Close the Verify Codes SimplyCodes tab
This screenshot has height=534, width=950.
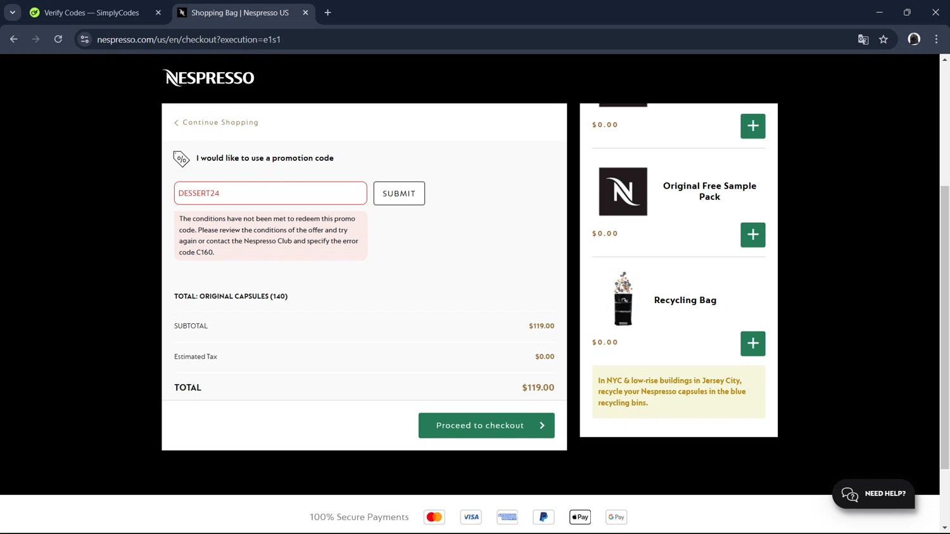point(158,13)
